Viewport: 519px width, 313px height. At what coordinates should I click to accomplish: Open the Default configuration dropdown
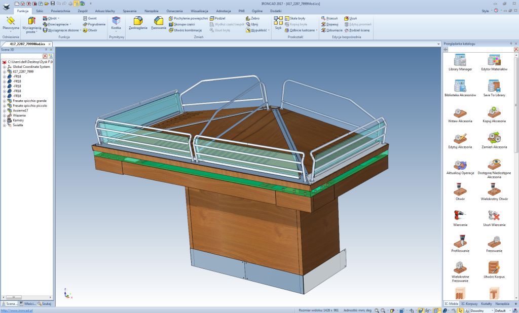[x=504, y=310]
